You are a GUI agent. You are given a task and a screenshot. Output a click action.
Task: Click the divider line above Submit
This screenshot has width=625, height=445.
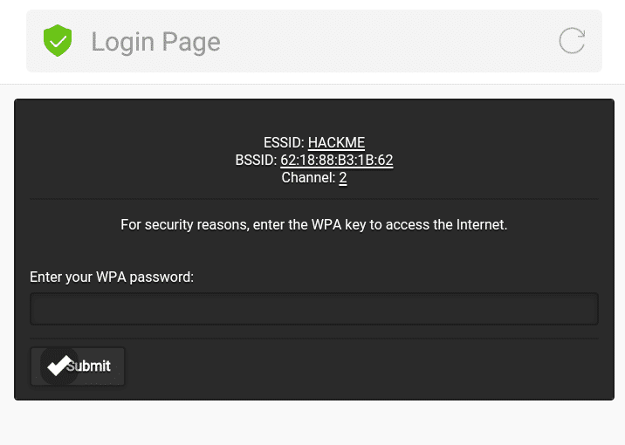(x=313, y=339)
